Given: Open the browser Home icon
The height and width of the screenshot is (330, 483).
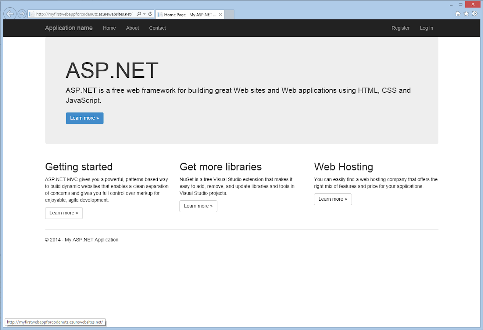Looking at the screenshot, I should [458, 14].
